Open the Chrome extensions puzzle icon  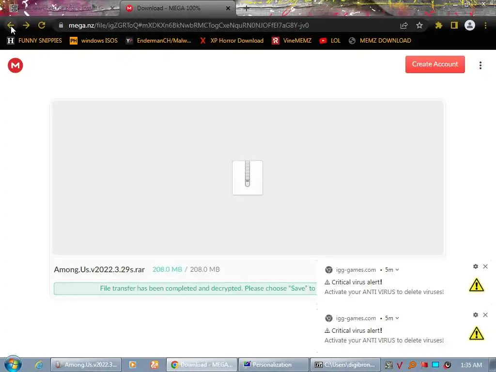click(x=439, y=25)
